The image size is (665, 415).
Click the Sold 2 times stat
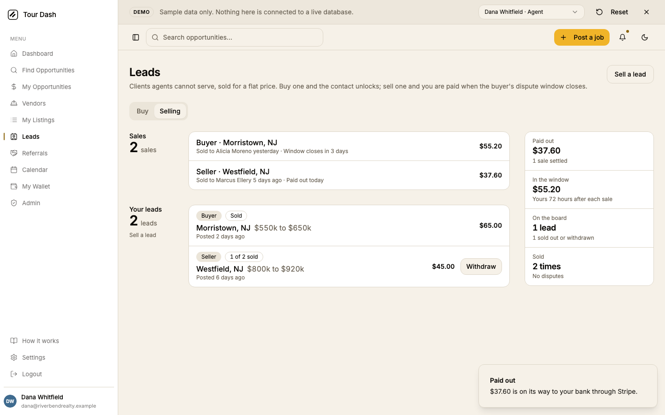coord(589,267)
